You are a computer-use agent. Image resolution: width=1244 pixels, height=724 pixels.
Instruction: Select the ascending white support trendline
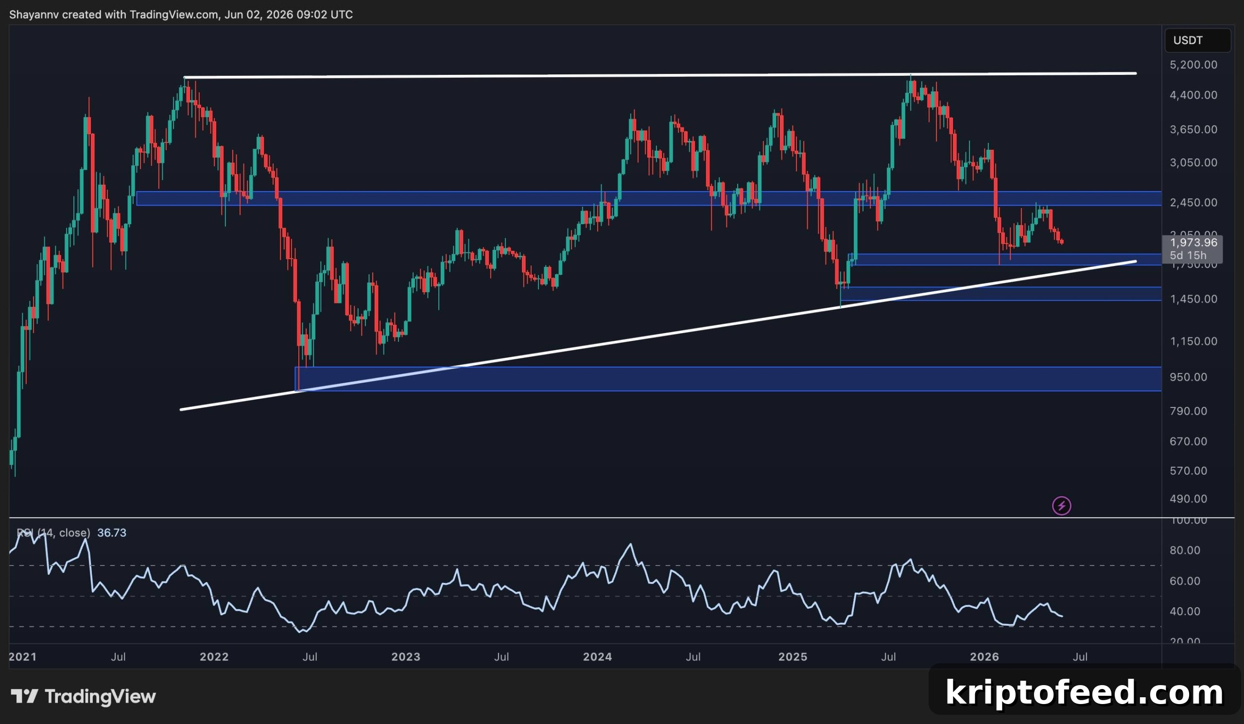coord(658,336)
